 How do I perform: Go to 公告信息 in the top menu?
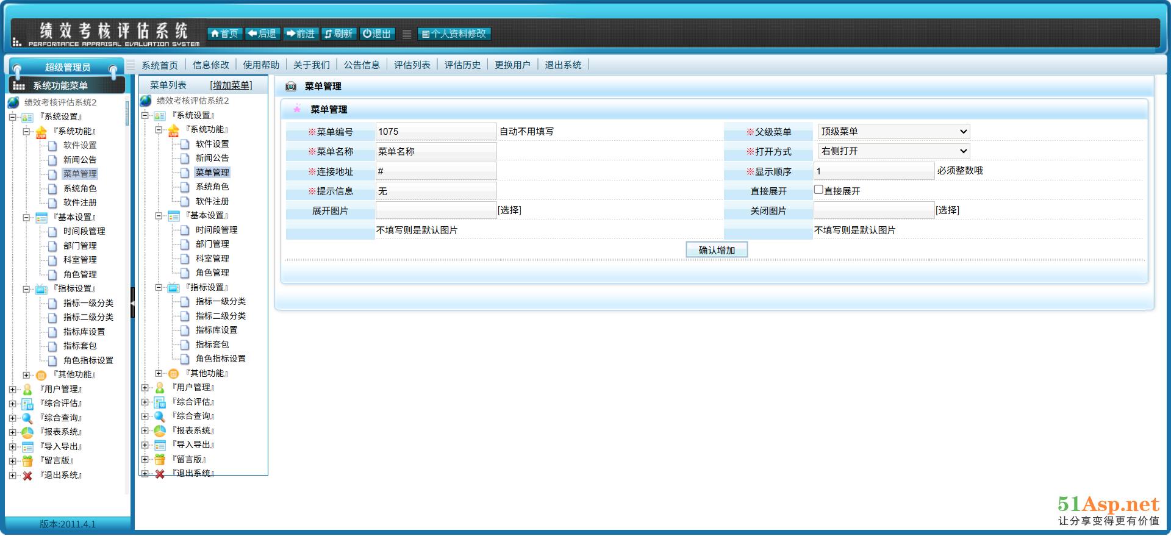(362, 65)
